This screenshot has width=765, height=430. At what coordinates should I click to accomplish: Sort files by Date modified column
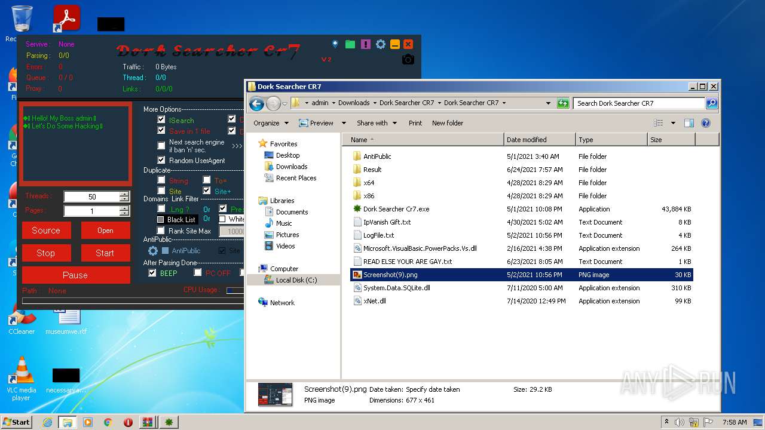540,140
